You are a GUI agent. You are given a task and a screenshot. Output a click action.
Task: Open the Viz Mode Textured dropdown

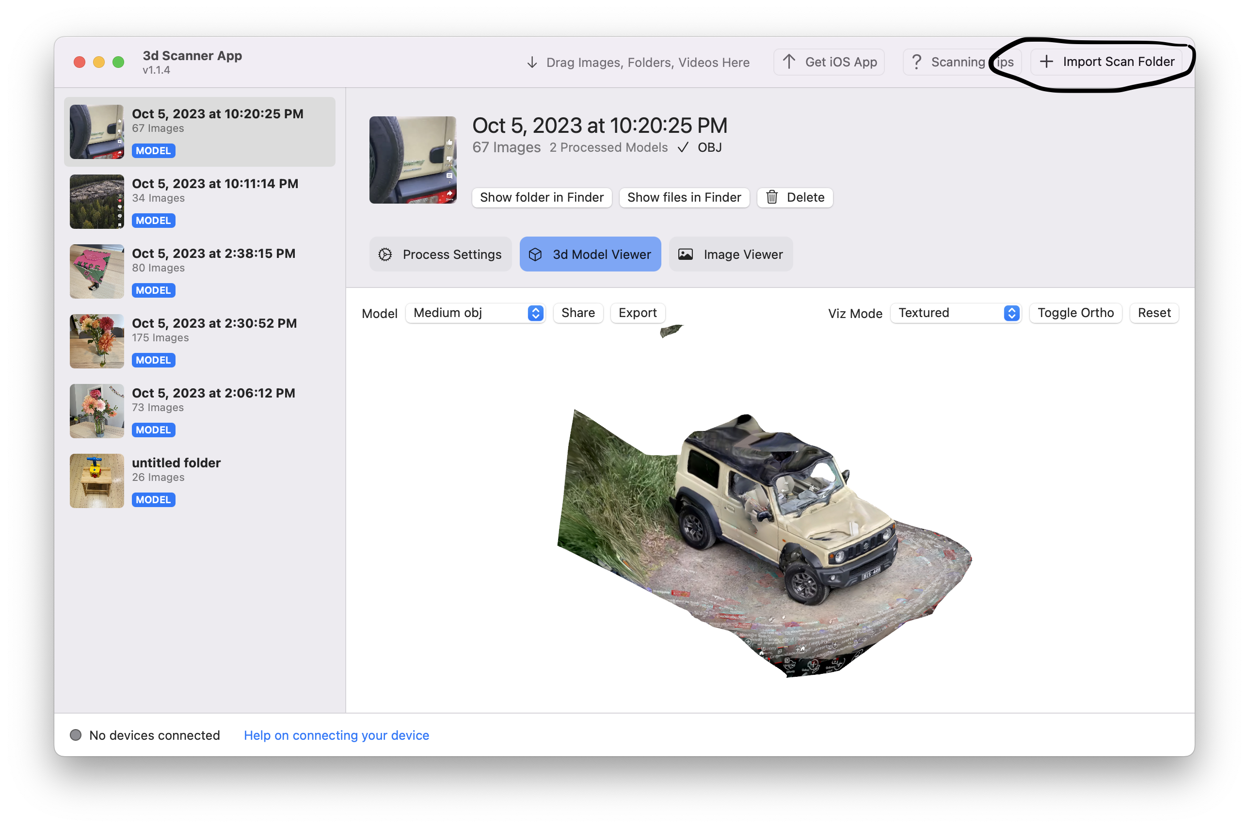pyautogui.click(x=956, y=313)
